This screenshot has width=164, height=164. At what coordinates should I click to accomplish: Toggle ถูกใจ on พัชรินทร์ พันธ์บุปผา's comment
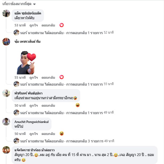pyautogui.click(x=34, y=106)
